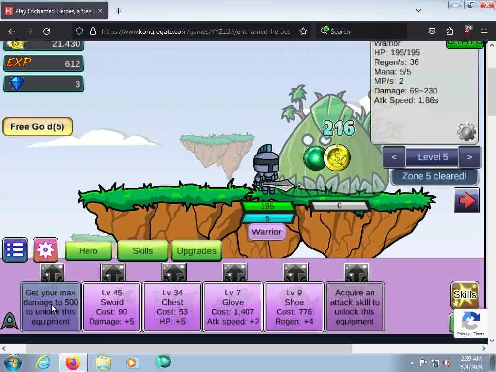Viewport: 496px width, 372px height.
Task: Open Firefox hamburger application menu
Action: click(484, 31)
